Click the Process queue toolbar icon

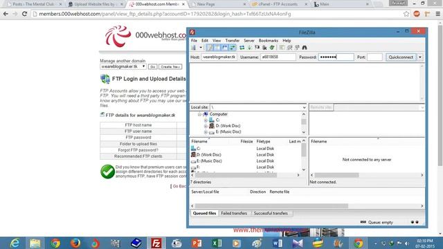(x=250, y=48)
